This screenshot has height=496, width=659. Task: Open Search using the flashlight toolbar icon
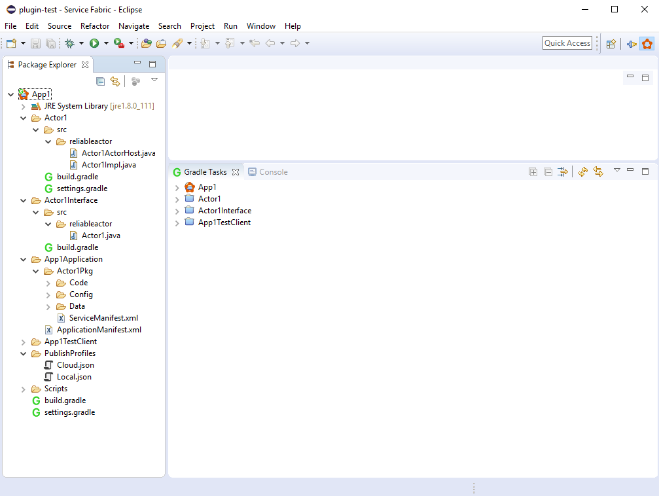point(178,43)
